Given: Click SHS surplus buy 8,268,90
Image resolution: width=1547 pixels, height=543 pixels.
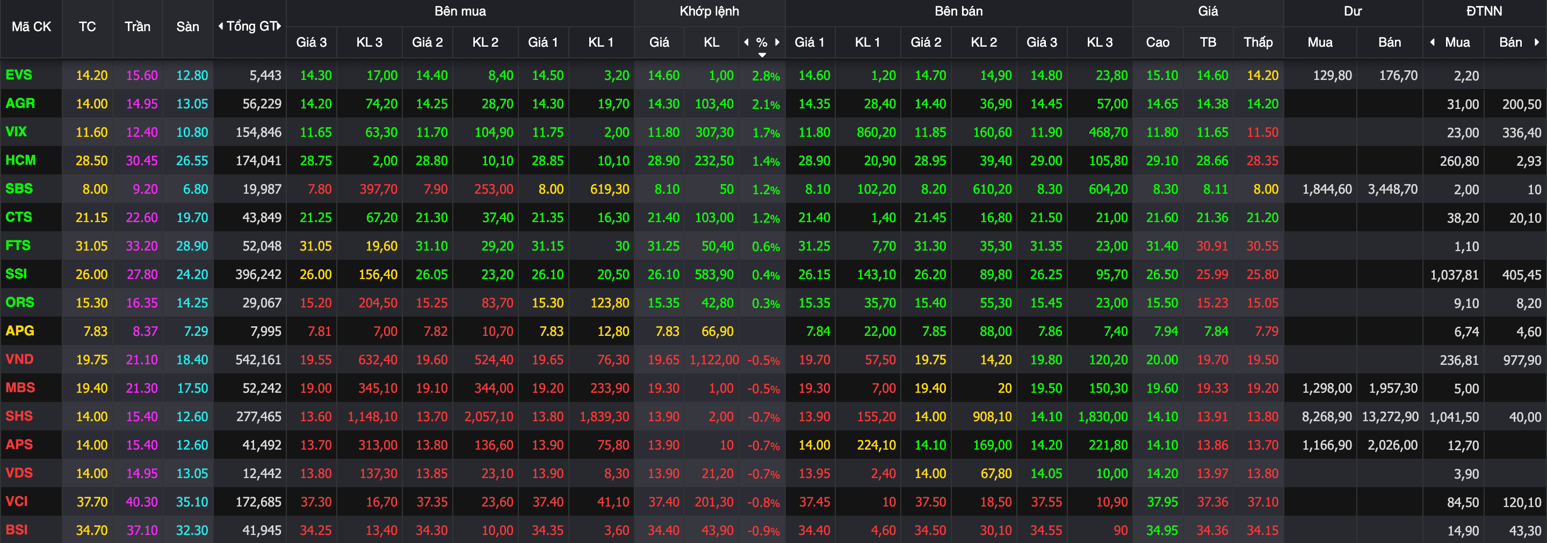Looking at the screenshot, I should 1327,417.
